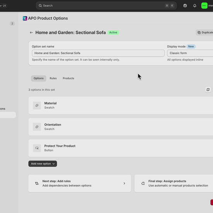Click the APO Product Options logo

pos(25,18)
